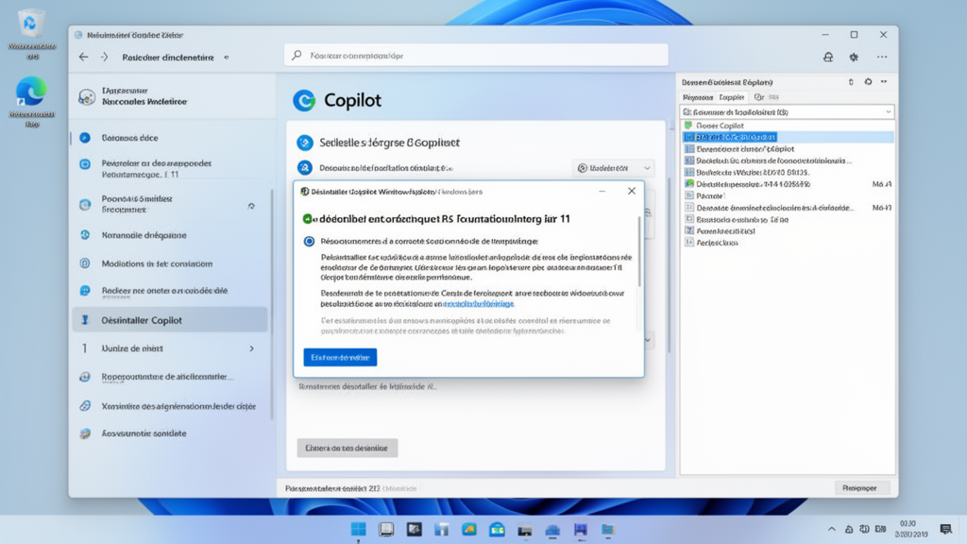
Task: Click the blue confirm button in the dialog
Action: [x=340, y=357]
